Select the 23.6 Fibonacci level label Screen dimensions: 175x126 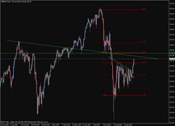pos(144,74)
